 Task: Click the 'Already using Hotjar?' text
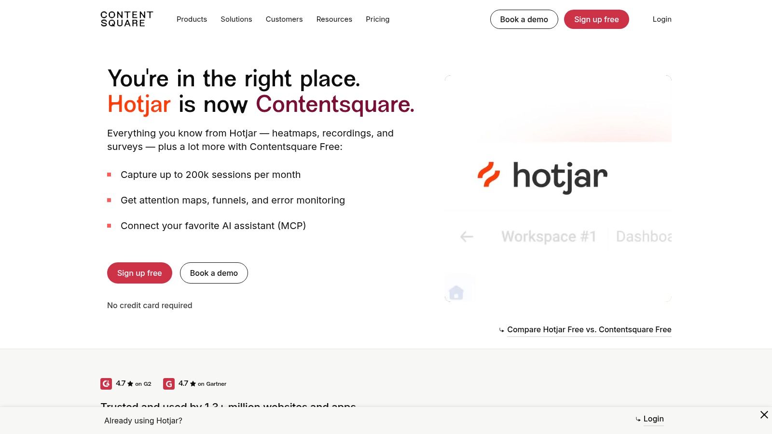coord(143,420)
